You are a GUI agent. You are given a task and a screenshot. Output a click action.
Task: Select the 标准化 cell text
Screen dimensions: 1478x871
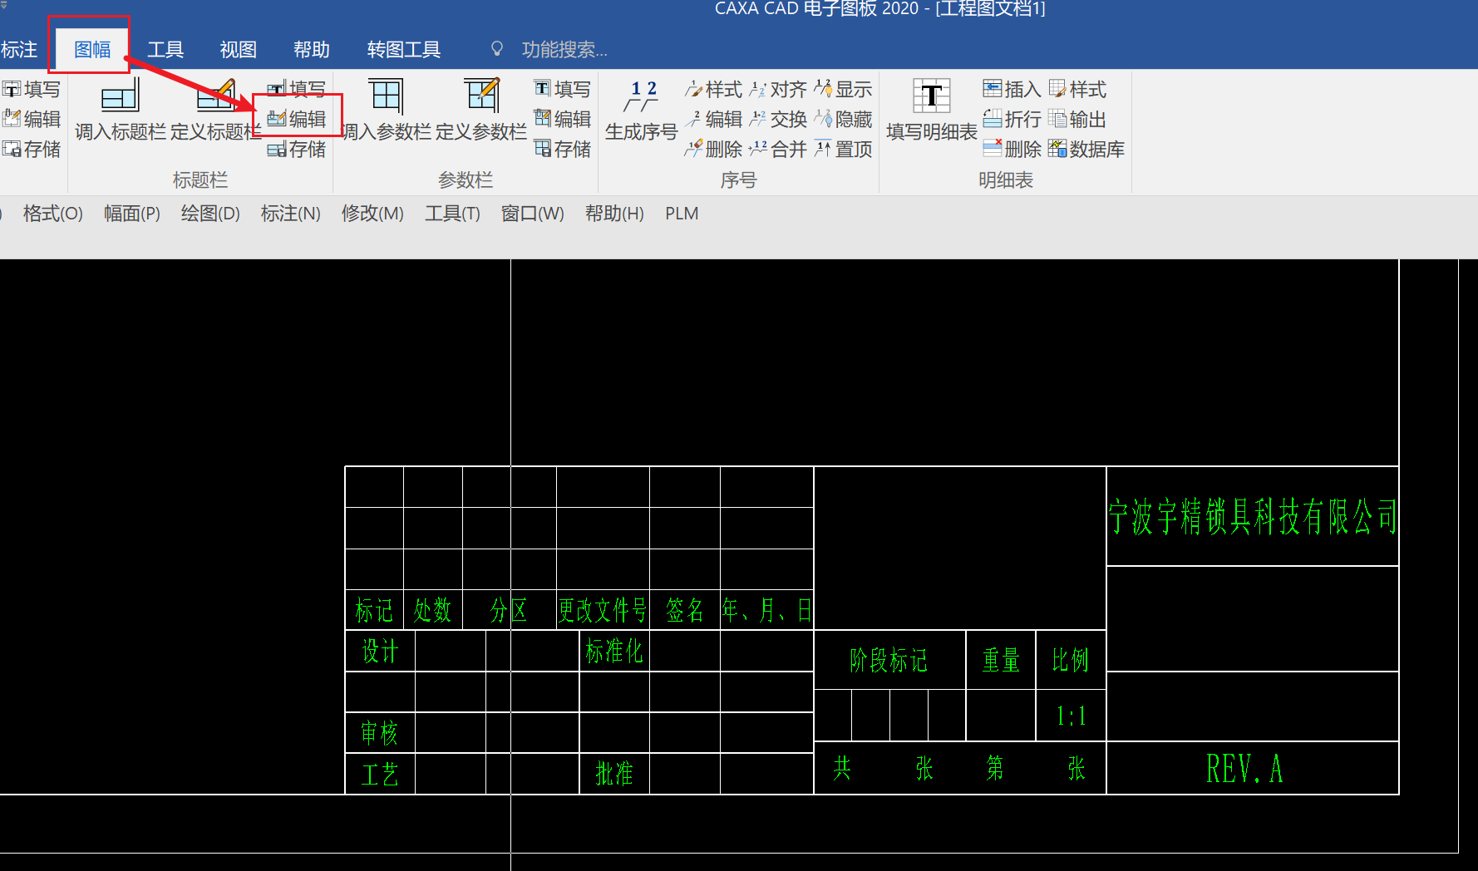pos(614,651)
